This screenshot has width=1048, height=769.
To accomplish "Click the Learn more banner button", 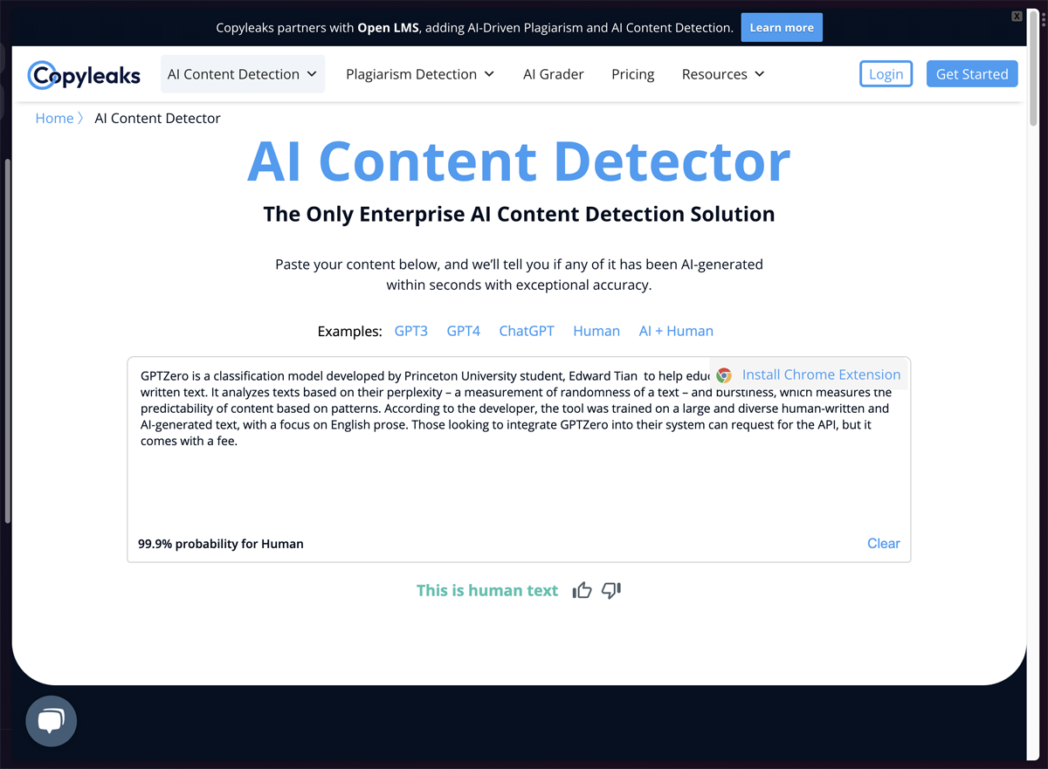I will (x=781, y=27).
